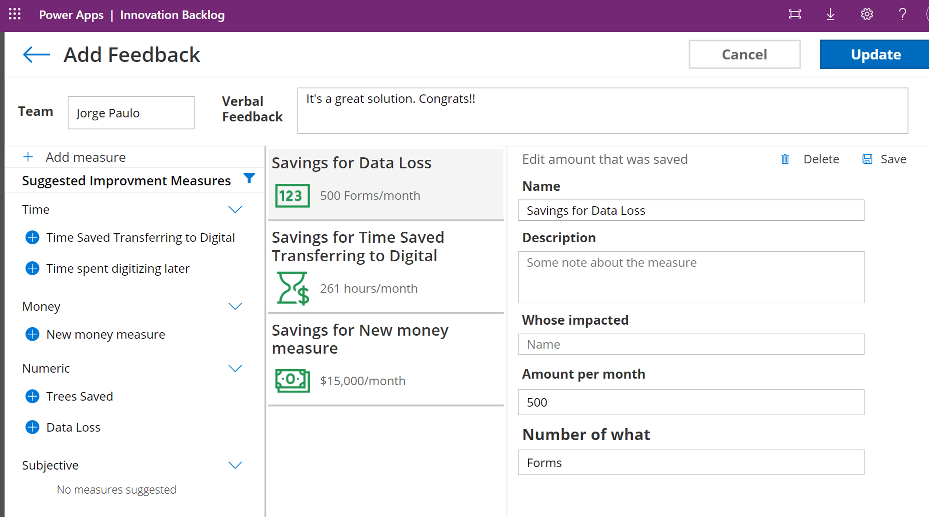Click the filter funnel for suggested measures

click(249, 178)
